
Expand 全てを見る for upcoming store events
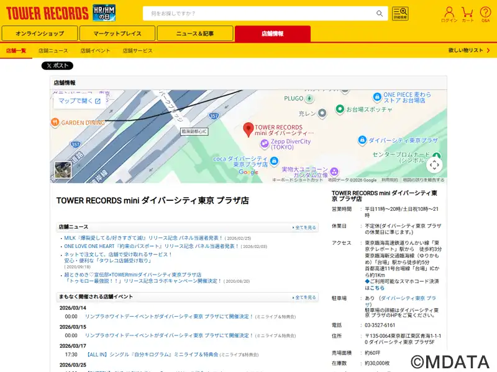coord(304,298)
